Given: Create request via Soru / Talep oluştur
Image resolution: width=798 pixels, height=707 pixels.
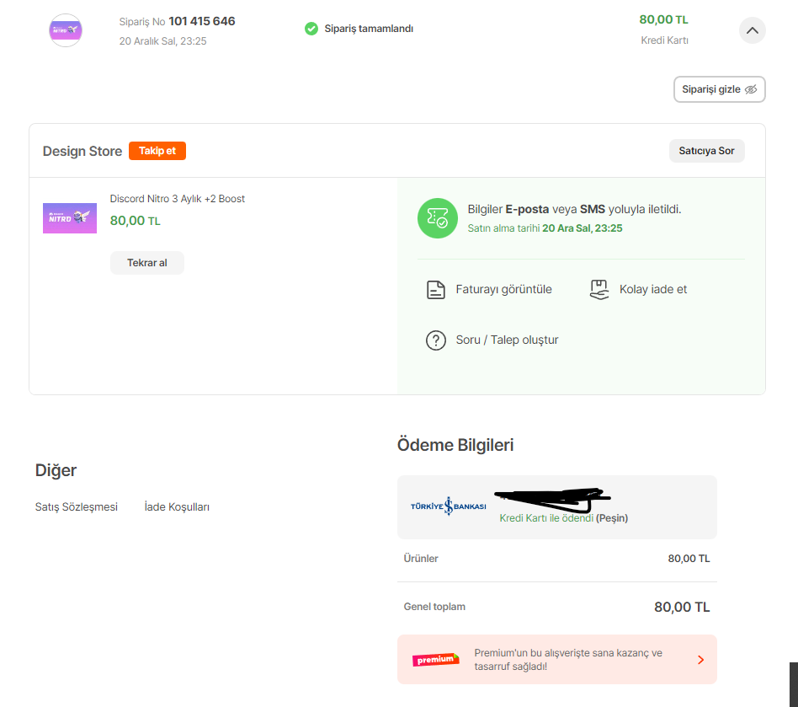Looking at the screenshot, I should pos(507,340).
